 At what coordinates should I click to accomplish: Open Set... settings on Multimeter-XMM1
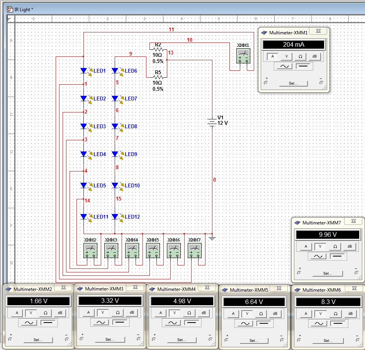tap(293, 83)
